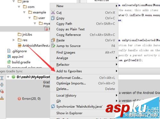Click the Paste clipboard icon

tap(53, 40)
